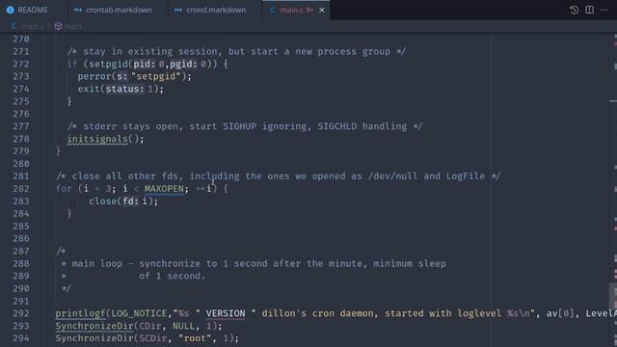Screen dimensions: 617x347
Task: Click line number 272 in the gutter
Action: tap(21, 64)
